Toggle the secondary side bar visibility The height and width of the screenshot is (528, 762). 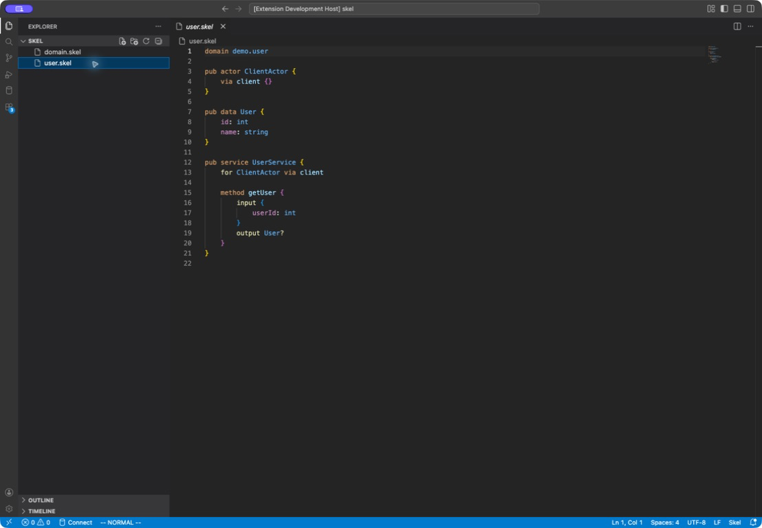click(750, 9)
